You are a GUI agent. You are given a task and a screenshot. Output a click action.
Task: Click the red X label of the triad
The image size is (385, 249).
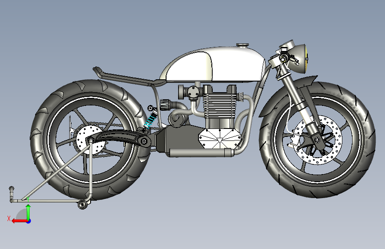click(9, 218)
